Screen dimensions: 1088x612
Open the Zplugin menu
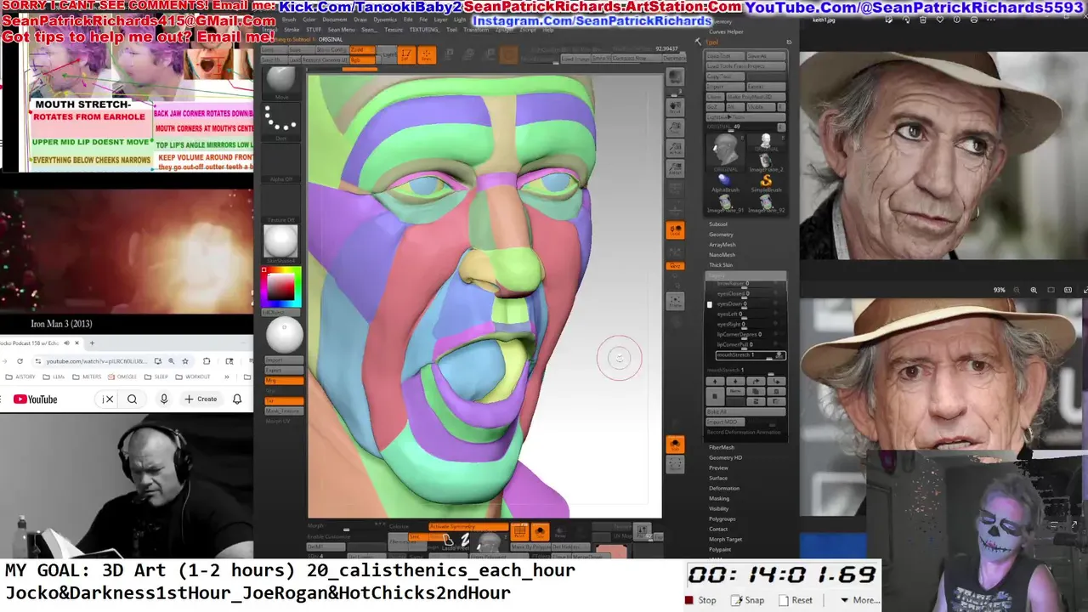pyautogui.click(x=506, y=30)
